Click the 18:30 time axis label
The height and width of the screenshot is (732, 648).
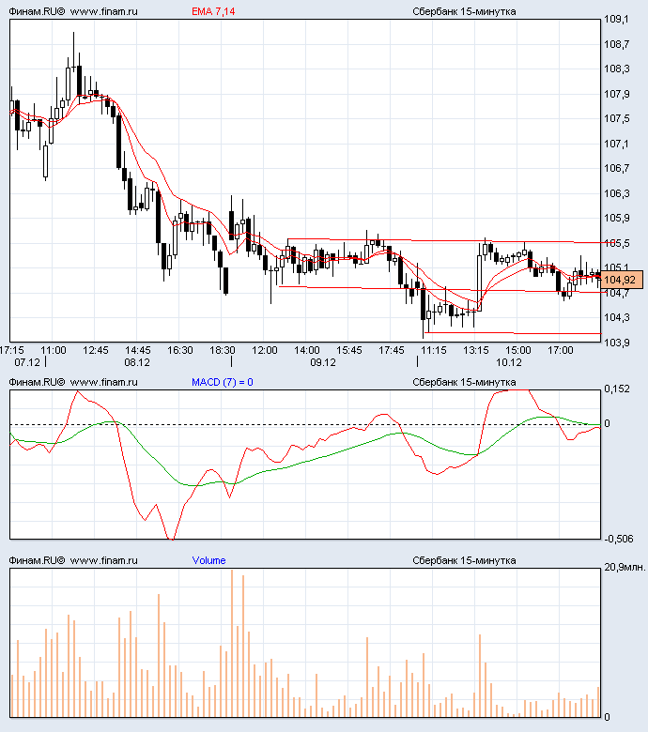click(x=223, y=350)
